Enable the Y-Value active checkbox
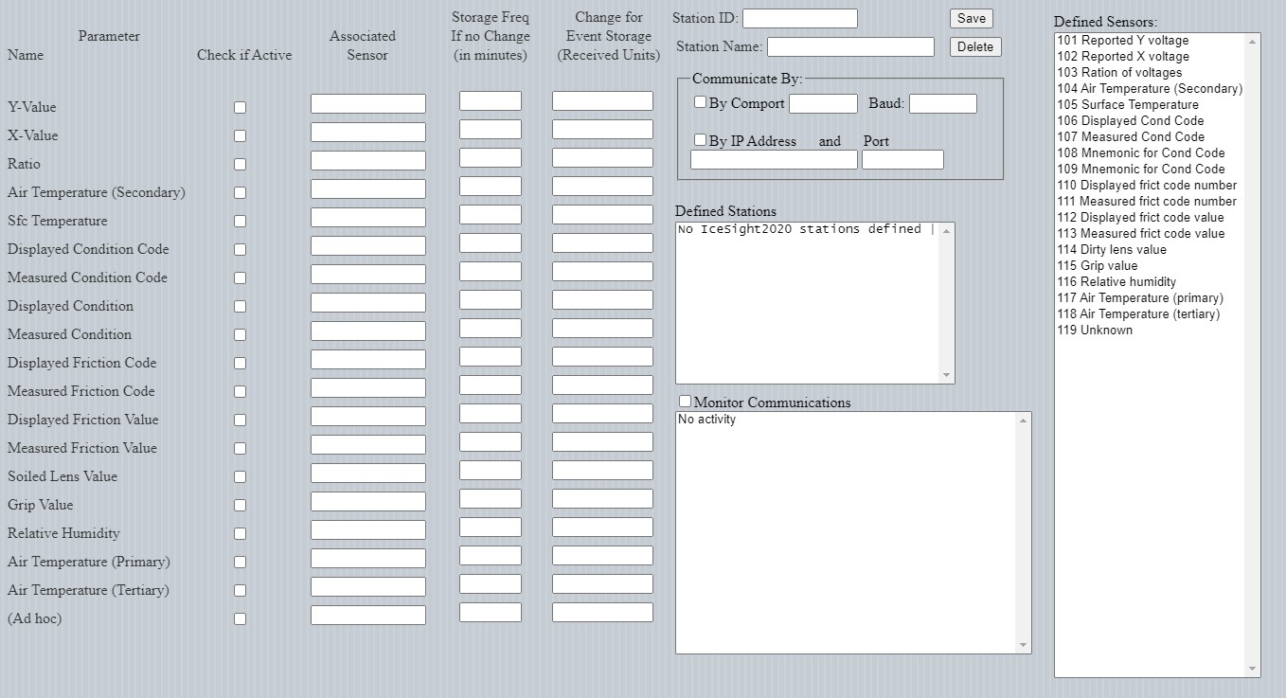Viewport: 1286px width, 698px height. click(x=240, y=107)
